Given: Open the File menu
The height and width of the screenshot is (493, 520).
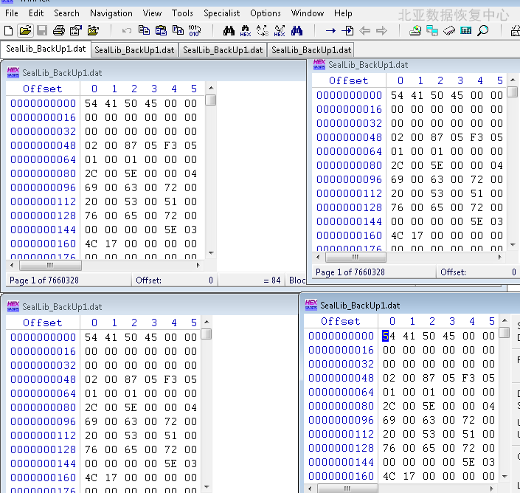Looking at the screenshot, I should tap(12, 13).
